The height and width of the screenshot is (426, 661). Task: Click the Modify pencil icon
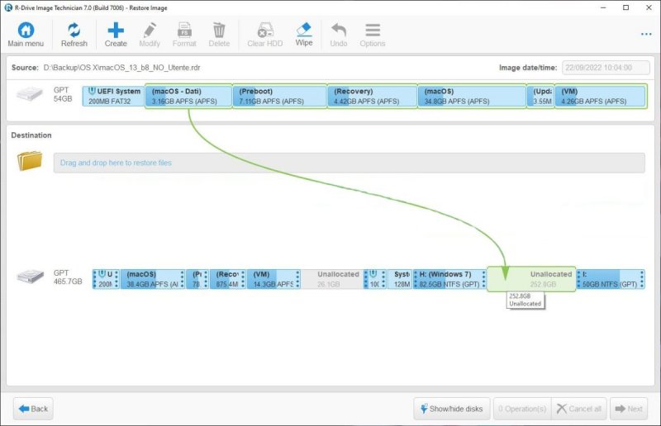(x=150, y=31)
